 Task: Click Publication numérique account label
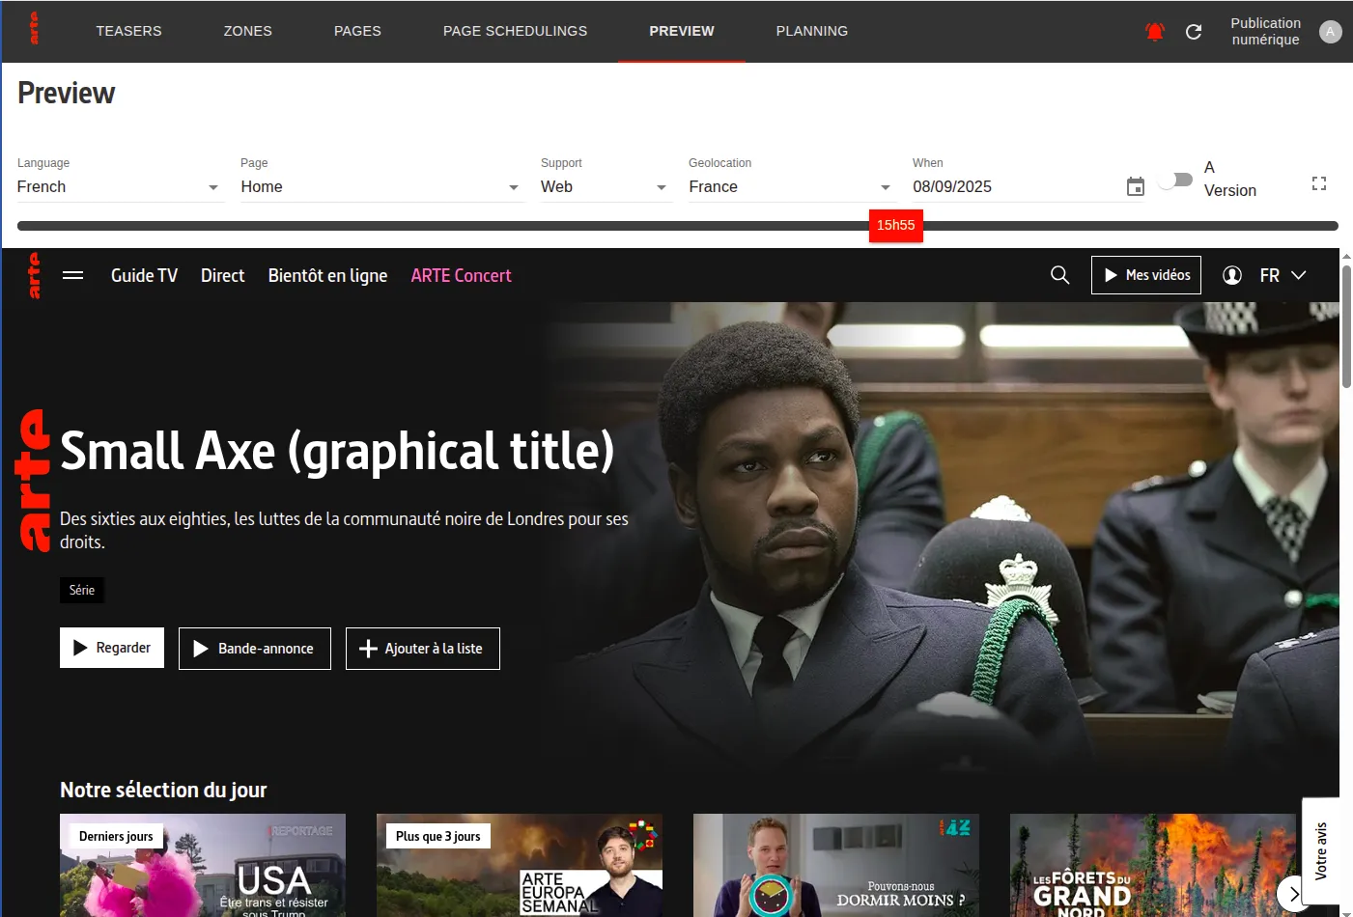pos(1265,31)
